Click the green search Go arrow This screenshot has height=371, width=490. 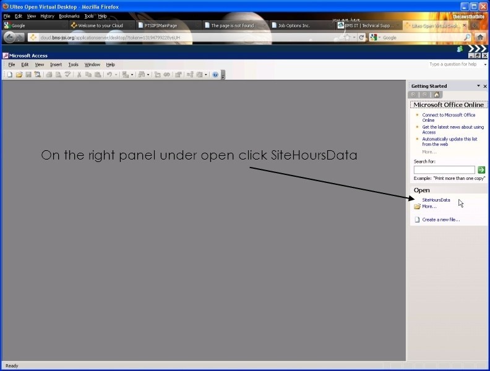[481, 169]
